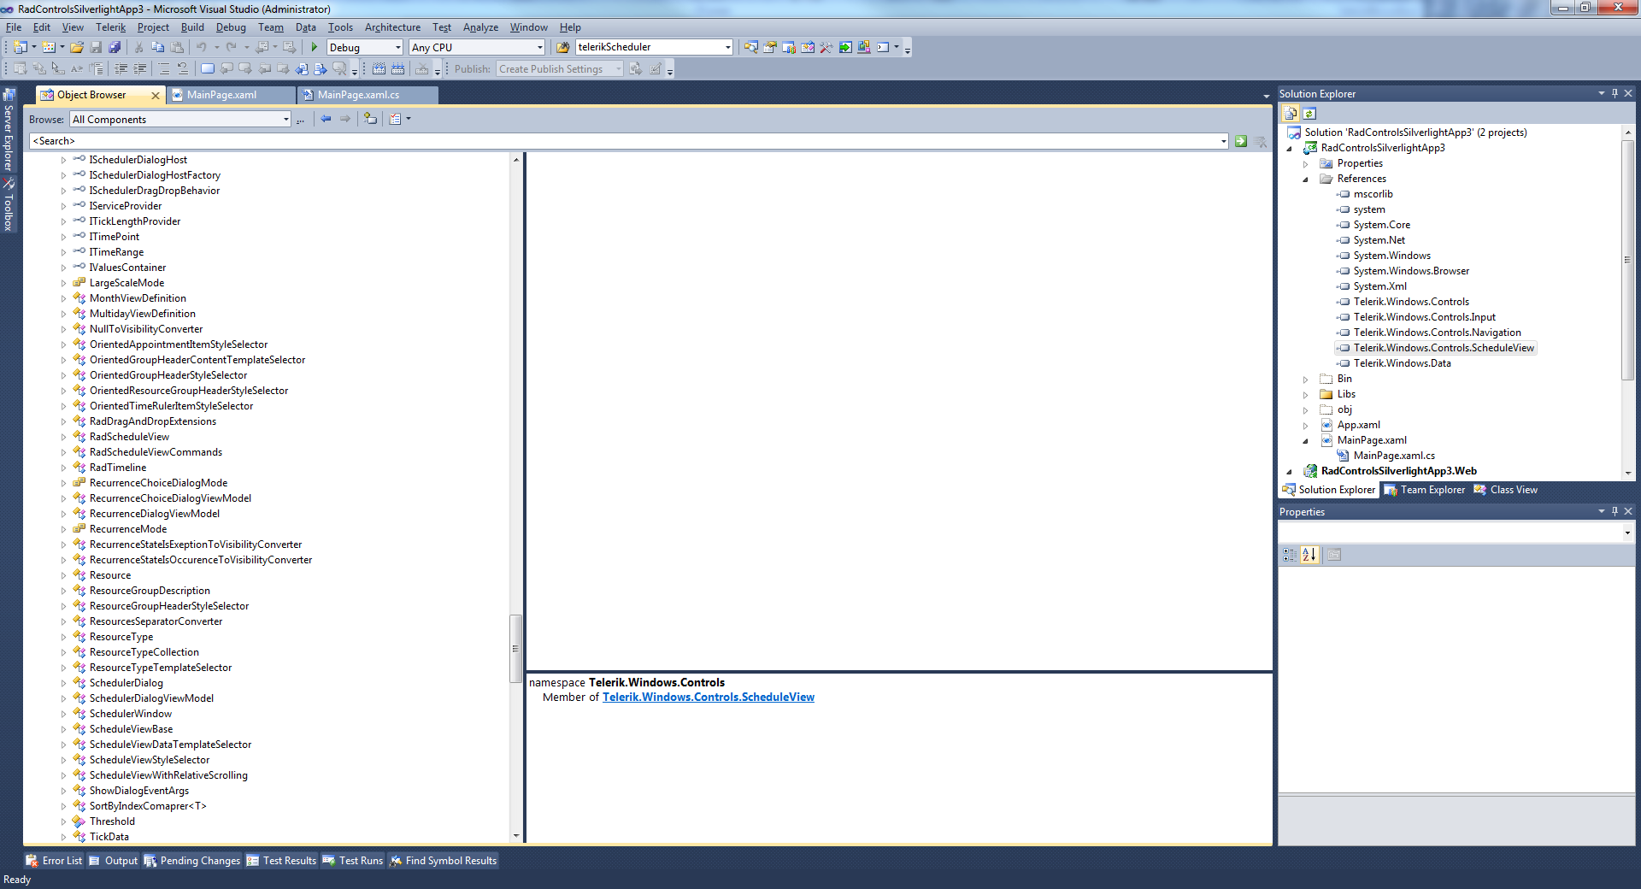The width and height of the screenshot is (1641, 889).
Task: Open the Telerik menu
Action: (110, 27)
